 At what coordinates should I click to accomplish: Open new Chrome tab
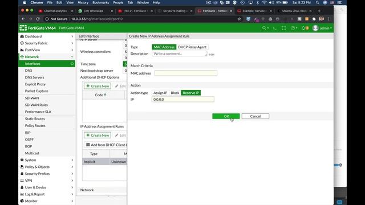click(319, 11)
